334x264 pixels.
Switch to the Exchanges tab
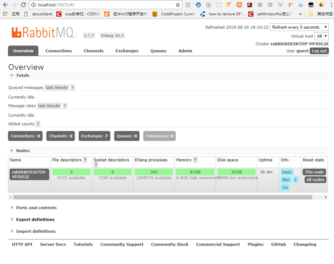coord(127,51)
